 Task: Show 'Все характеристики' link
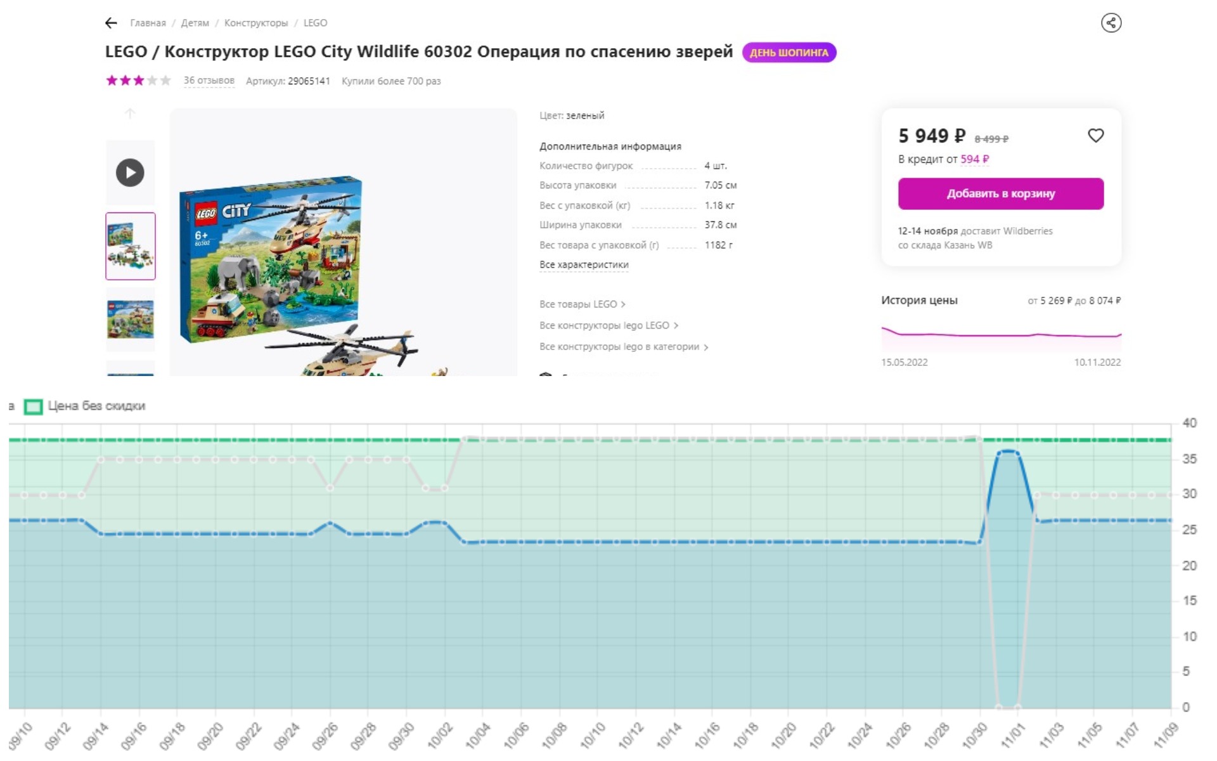pos(584,265)
